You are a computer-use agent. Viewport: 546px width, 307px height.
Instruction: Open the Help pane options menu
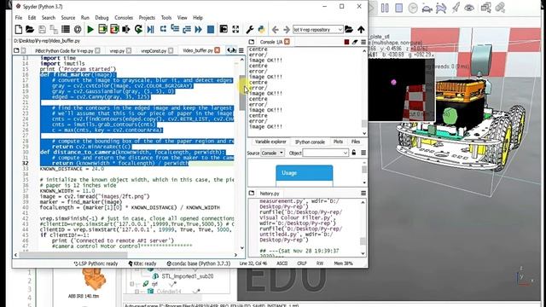[363, 153]
